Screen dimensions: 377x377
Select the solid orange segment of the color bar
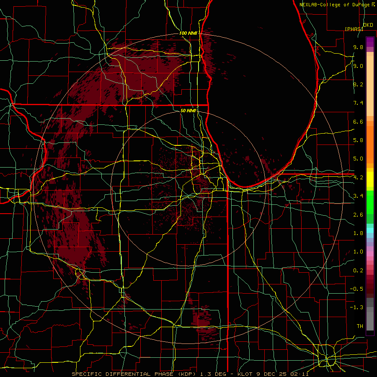pyautogui.click(x=370, y=145)
